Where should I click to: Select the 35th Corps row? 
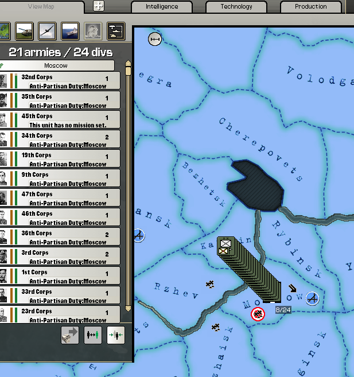coord(60,100)
